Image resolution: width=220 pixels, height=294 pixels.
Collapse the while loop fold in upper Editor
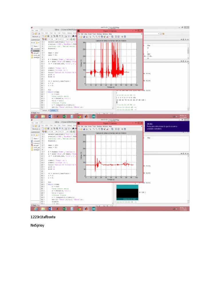pos(47,92)
